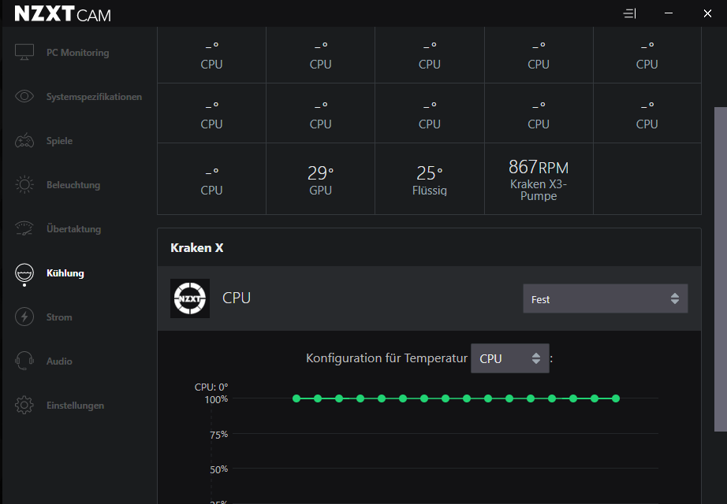Open the Übertaktung section
Image resolution: width=727 pixels, height=504 pixels.
coord(73,229)
